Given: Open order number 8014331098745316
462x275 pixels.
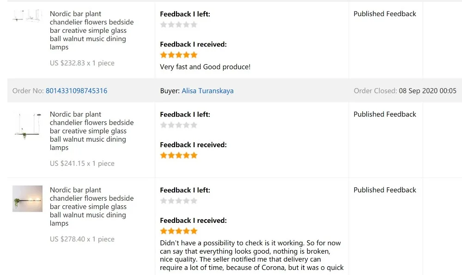Looking at the screenshot, I should pyautogui.click(x=76, y=91).
